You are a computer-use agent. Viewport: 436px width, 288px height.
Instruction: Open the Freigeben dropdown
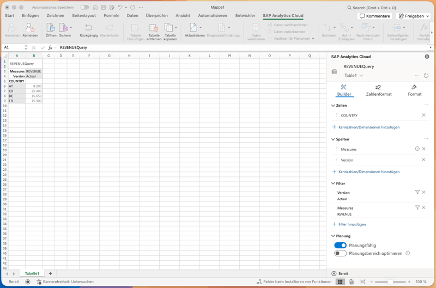pos(427,16)
